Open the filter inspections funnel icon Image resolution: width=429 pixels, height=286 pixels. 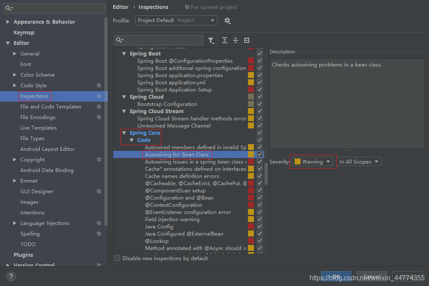point(211,41)
